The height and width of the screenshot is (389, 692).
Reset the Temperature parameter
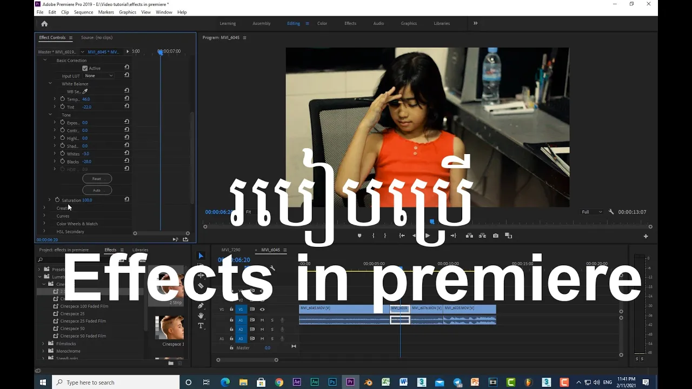point(127,98)
